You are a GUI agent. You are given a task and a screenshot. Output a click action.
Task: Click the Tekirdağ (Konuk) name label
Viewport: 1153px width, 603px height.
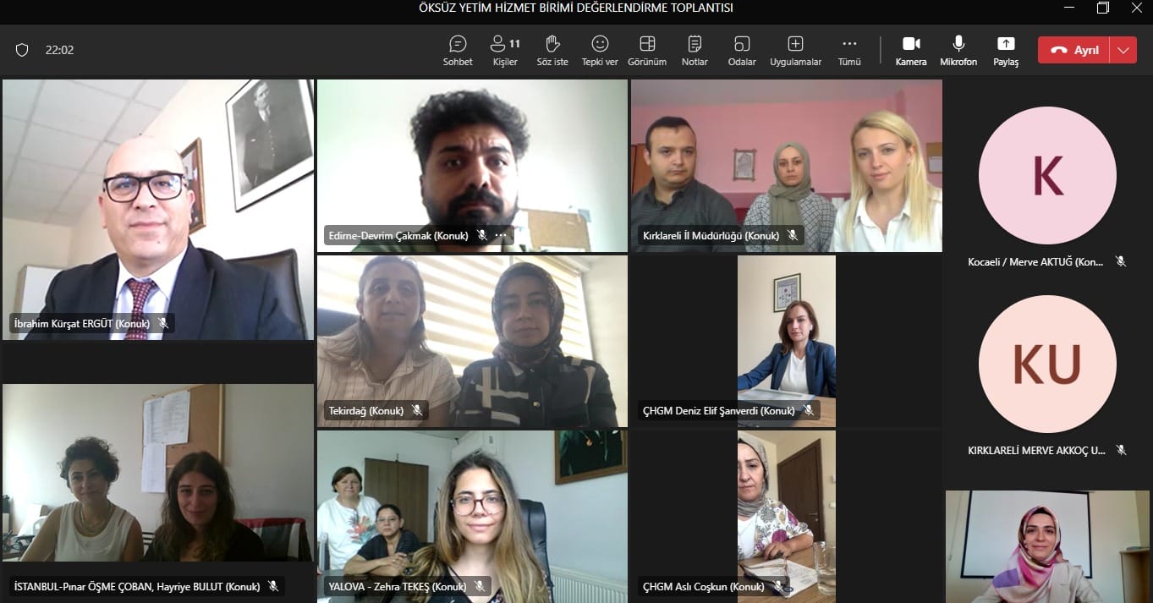point(365,410)
